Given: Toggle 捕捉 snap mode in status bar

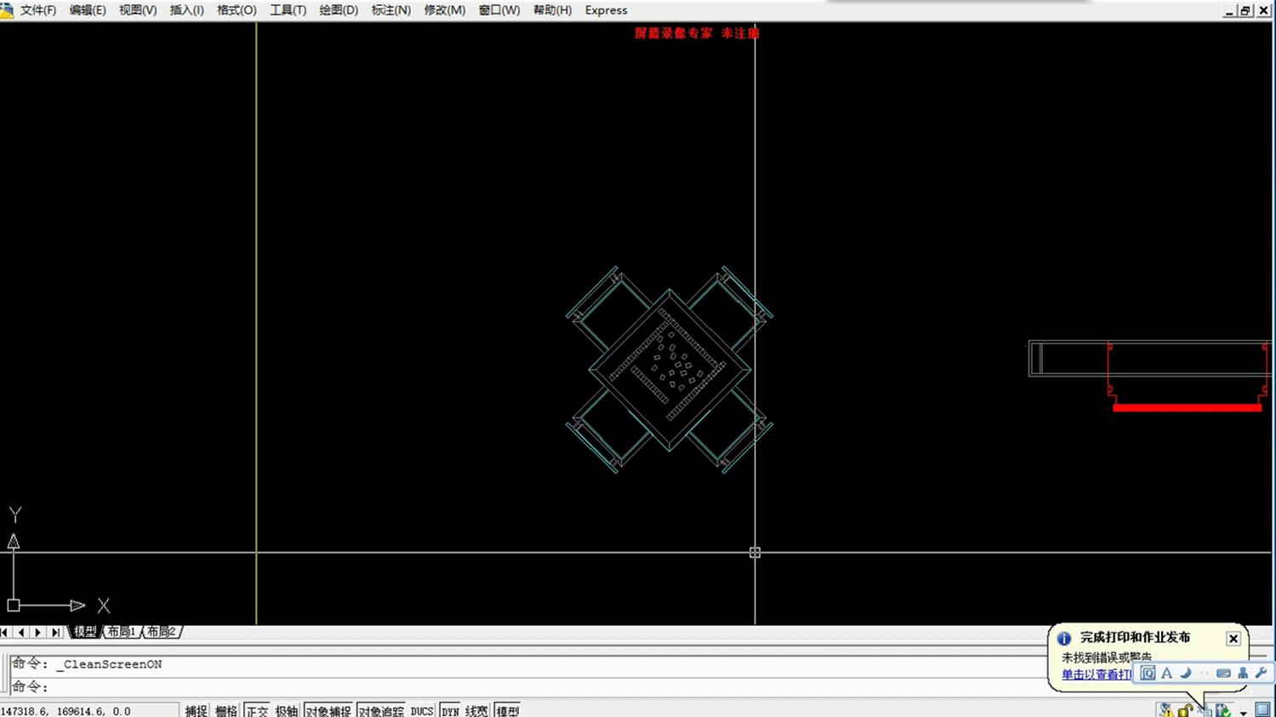Looking at the screenshot, I should (x=197, y=710).
